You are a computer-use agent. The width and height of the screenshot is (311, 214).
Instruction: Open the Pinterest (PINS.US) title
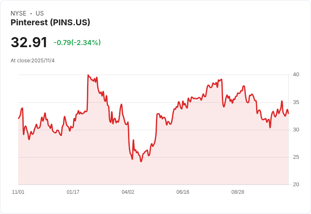(x=50, y=23)
